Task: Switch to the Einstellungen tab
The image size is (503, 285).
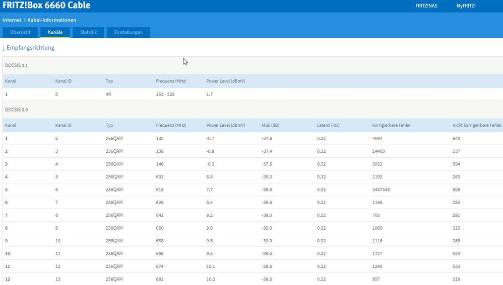Action: [128, 32]
